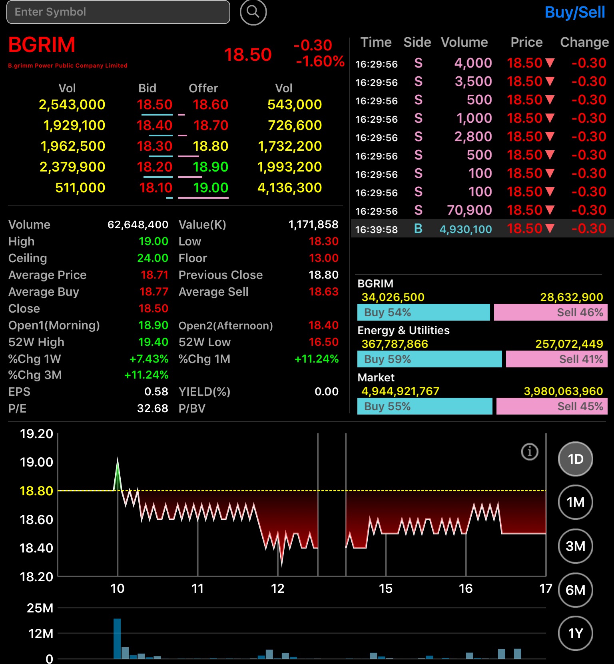The image size is (614, 664).
Task: Select offer price 18.70
Action: pyautogui.click(x=211, y=126)
